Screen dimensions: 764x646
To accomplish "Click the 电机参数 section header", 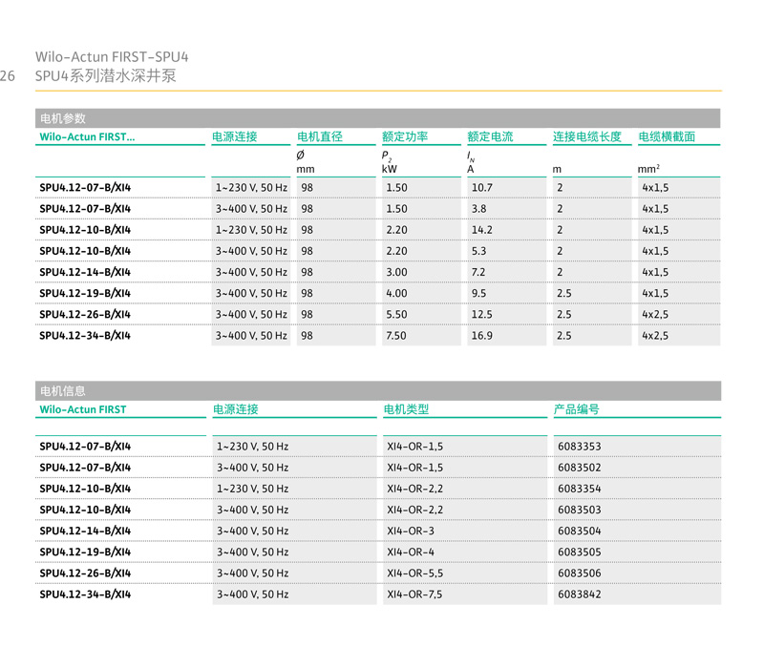I will pos(62,118).
